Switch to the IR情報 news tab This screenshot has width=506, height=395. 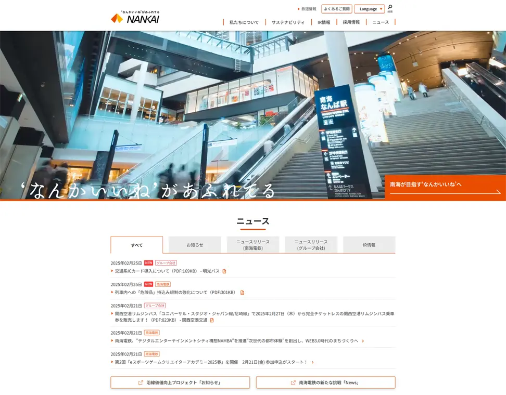369,245
